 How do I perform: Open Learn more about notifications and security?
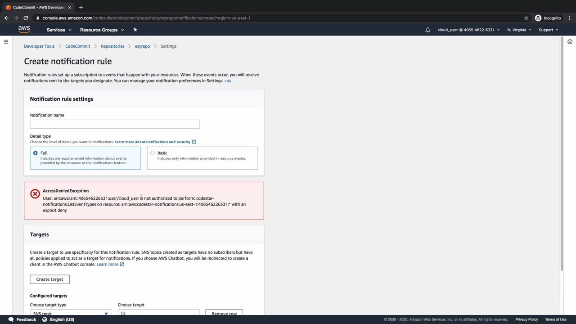click(x=152, y=142)
